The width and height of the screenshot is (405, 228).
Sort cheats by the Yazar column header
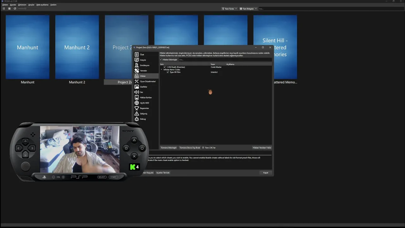[218, 64]
